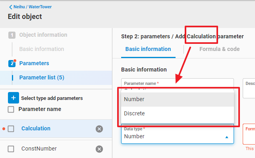
Task: Go to the Object information step
Action: pos(43,35)
